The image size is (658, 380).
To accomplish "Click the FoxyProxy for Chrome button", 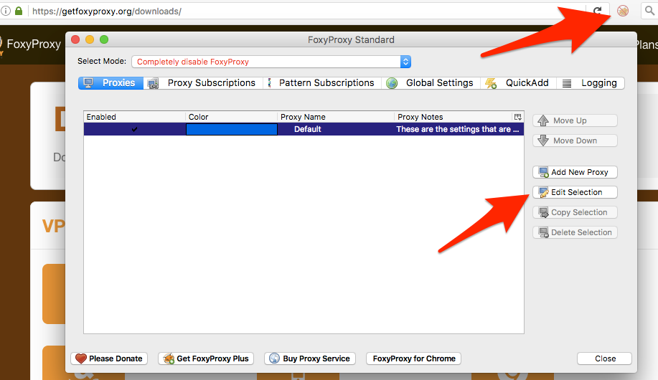I will pos(414,358).
